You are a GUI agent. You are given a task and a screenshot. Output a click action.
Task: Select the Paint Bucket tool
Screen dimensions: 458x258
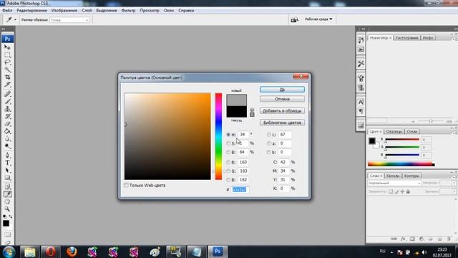coord(7,131)
